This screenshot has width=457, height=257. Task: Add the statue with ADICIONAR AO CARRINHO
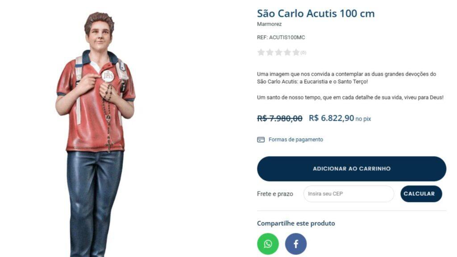[352, 169]
